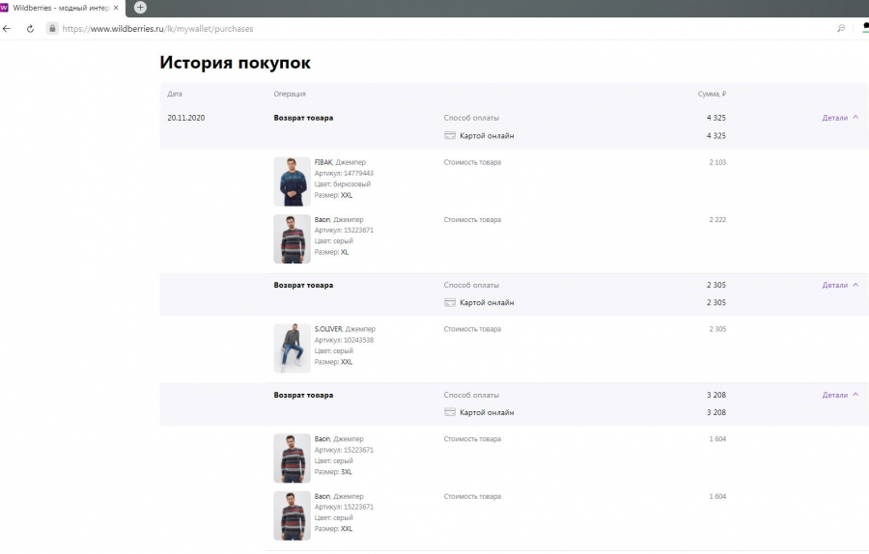The image size is (869, 554).
Task: Click Возврат товара in the 2 305 row
Action: 304,286
